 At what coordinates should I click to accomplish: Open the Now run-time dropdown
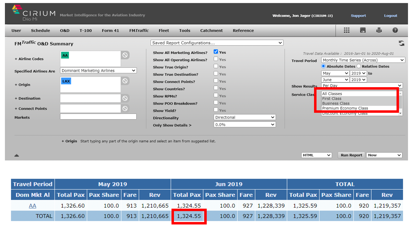384,155
